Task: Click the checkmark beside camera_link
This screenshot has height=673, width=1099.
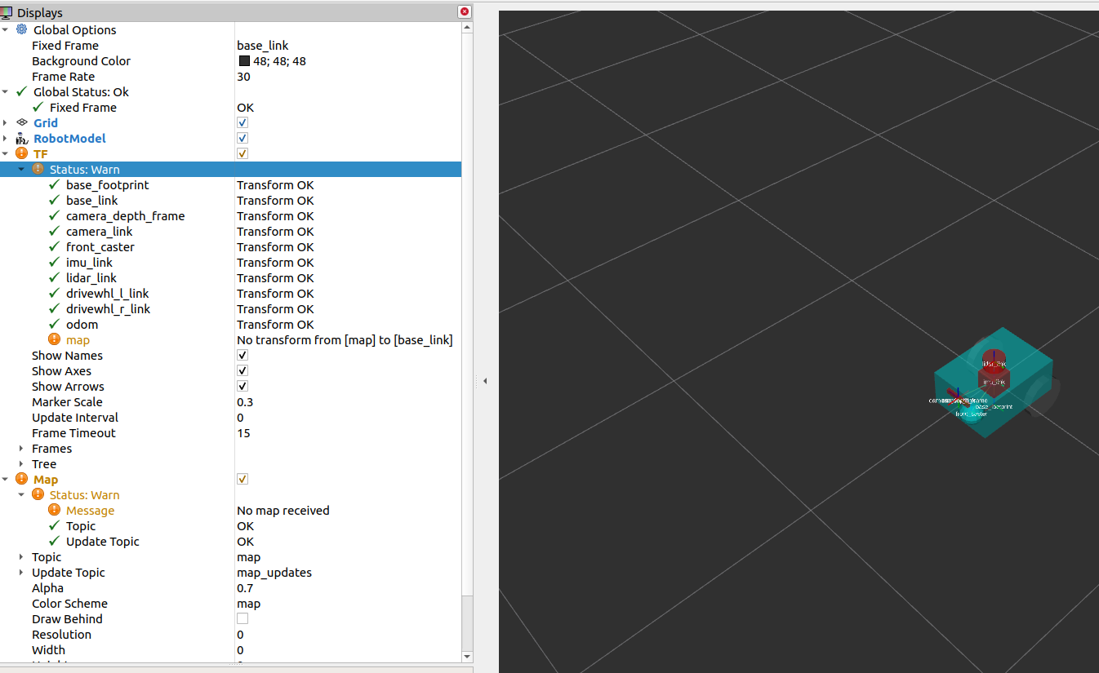Action: point(55,232)
